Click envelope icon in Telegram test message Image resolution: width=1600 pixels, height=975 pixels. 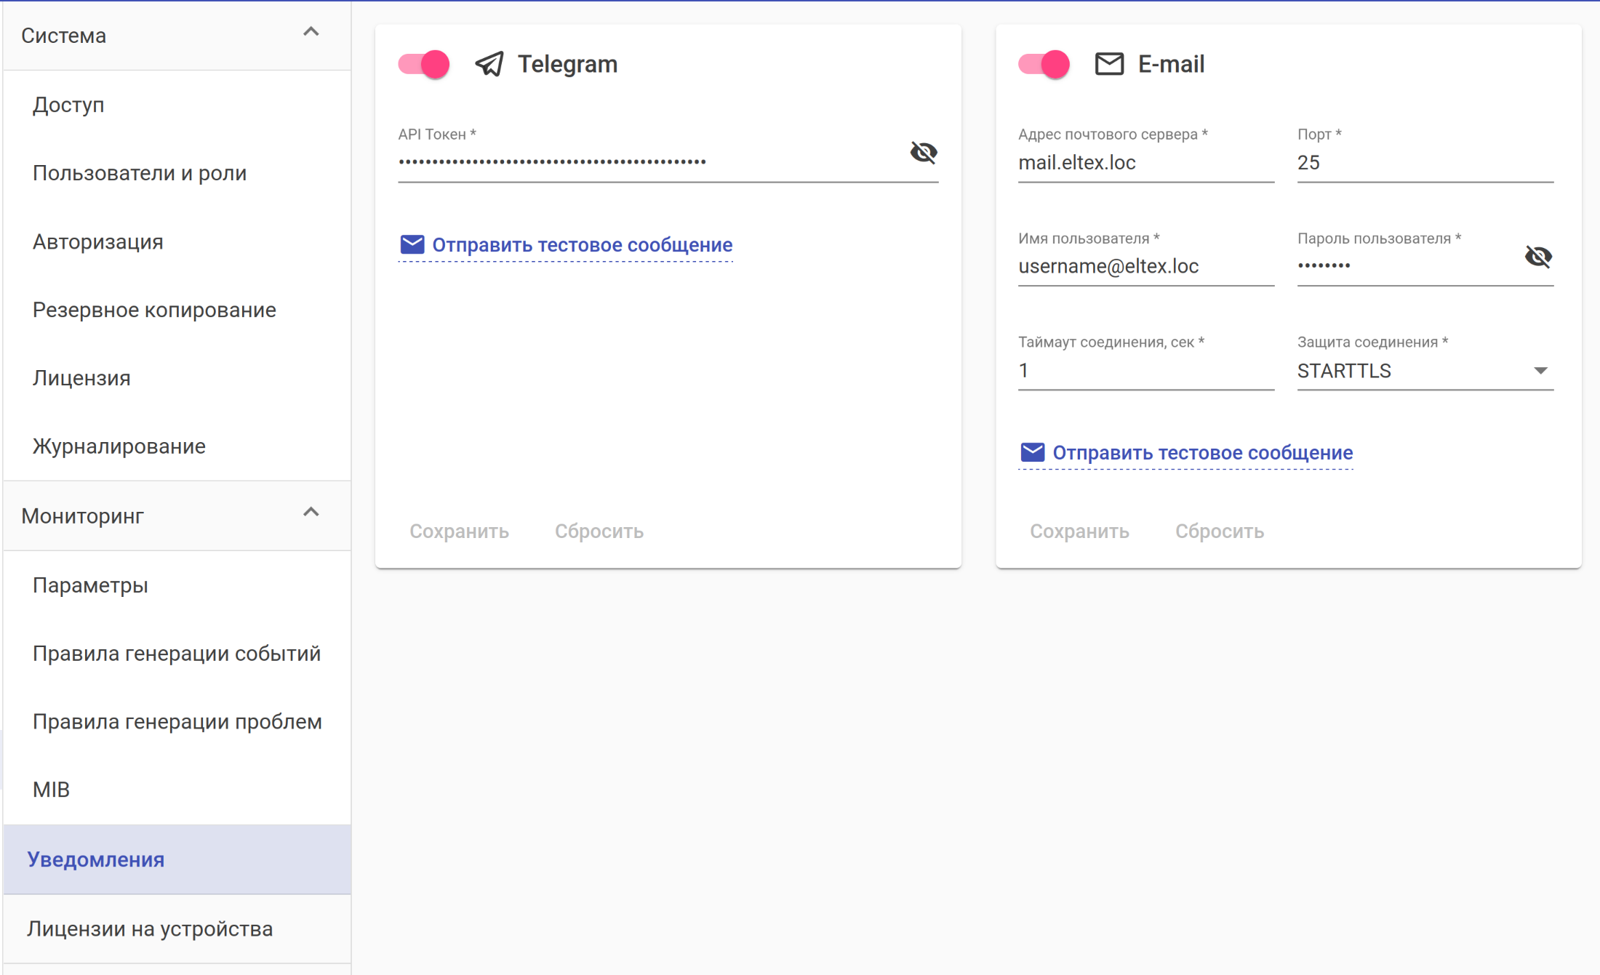coord(412,244)
